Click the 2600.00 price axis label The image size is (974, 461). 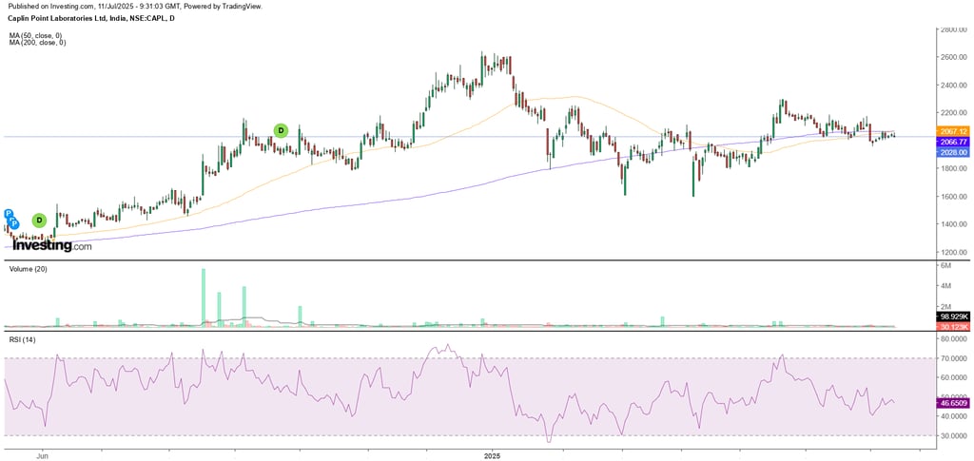[x=955, y=57]
